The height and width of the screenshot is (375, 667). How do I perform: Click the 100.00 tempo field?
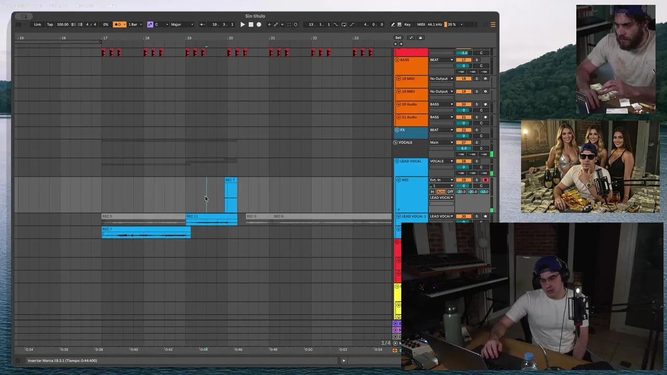coord(63,24)
